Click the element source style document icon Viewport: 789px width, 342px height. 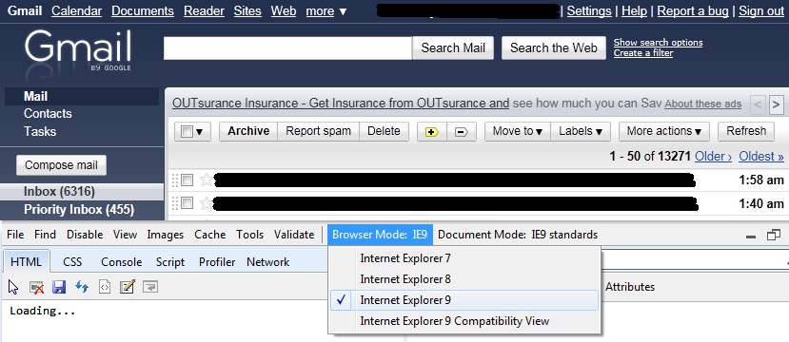105,287
